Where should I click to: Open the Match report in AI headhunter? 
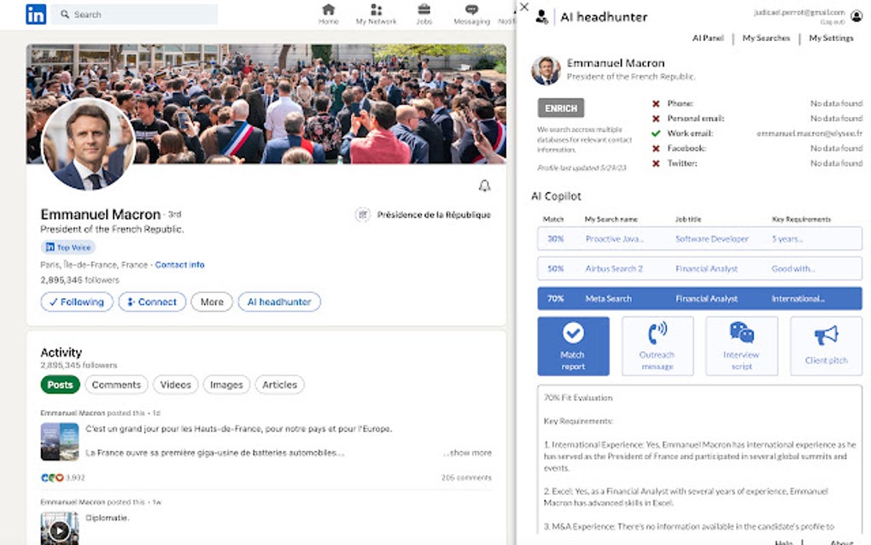pos(573,345)
